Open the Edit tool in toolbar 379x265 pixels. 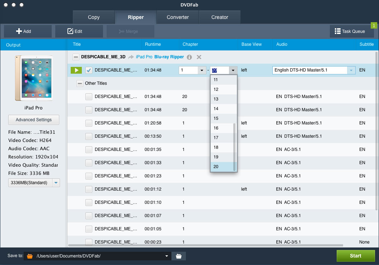tap(79, 31)
